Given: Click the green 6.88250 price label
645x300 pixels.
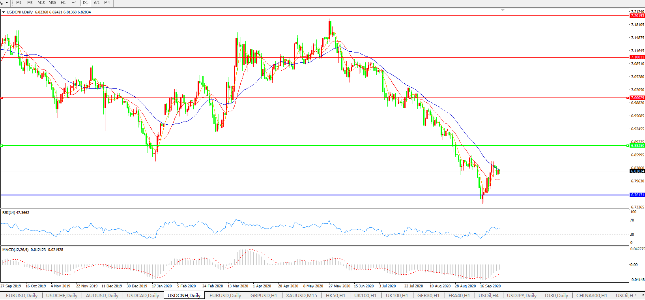Looking at the screenshot, I should click(637, 146).
